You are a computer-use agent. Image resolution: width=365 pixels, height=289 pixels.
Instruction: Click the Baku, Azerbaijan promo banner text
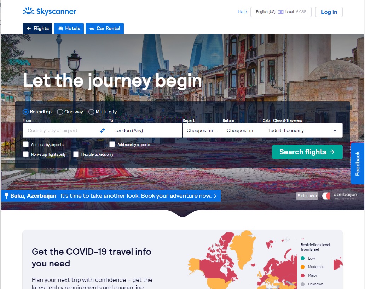tap(111, 196)
